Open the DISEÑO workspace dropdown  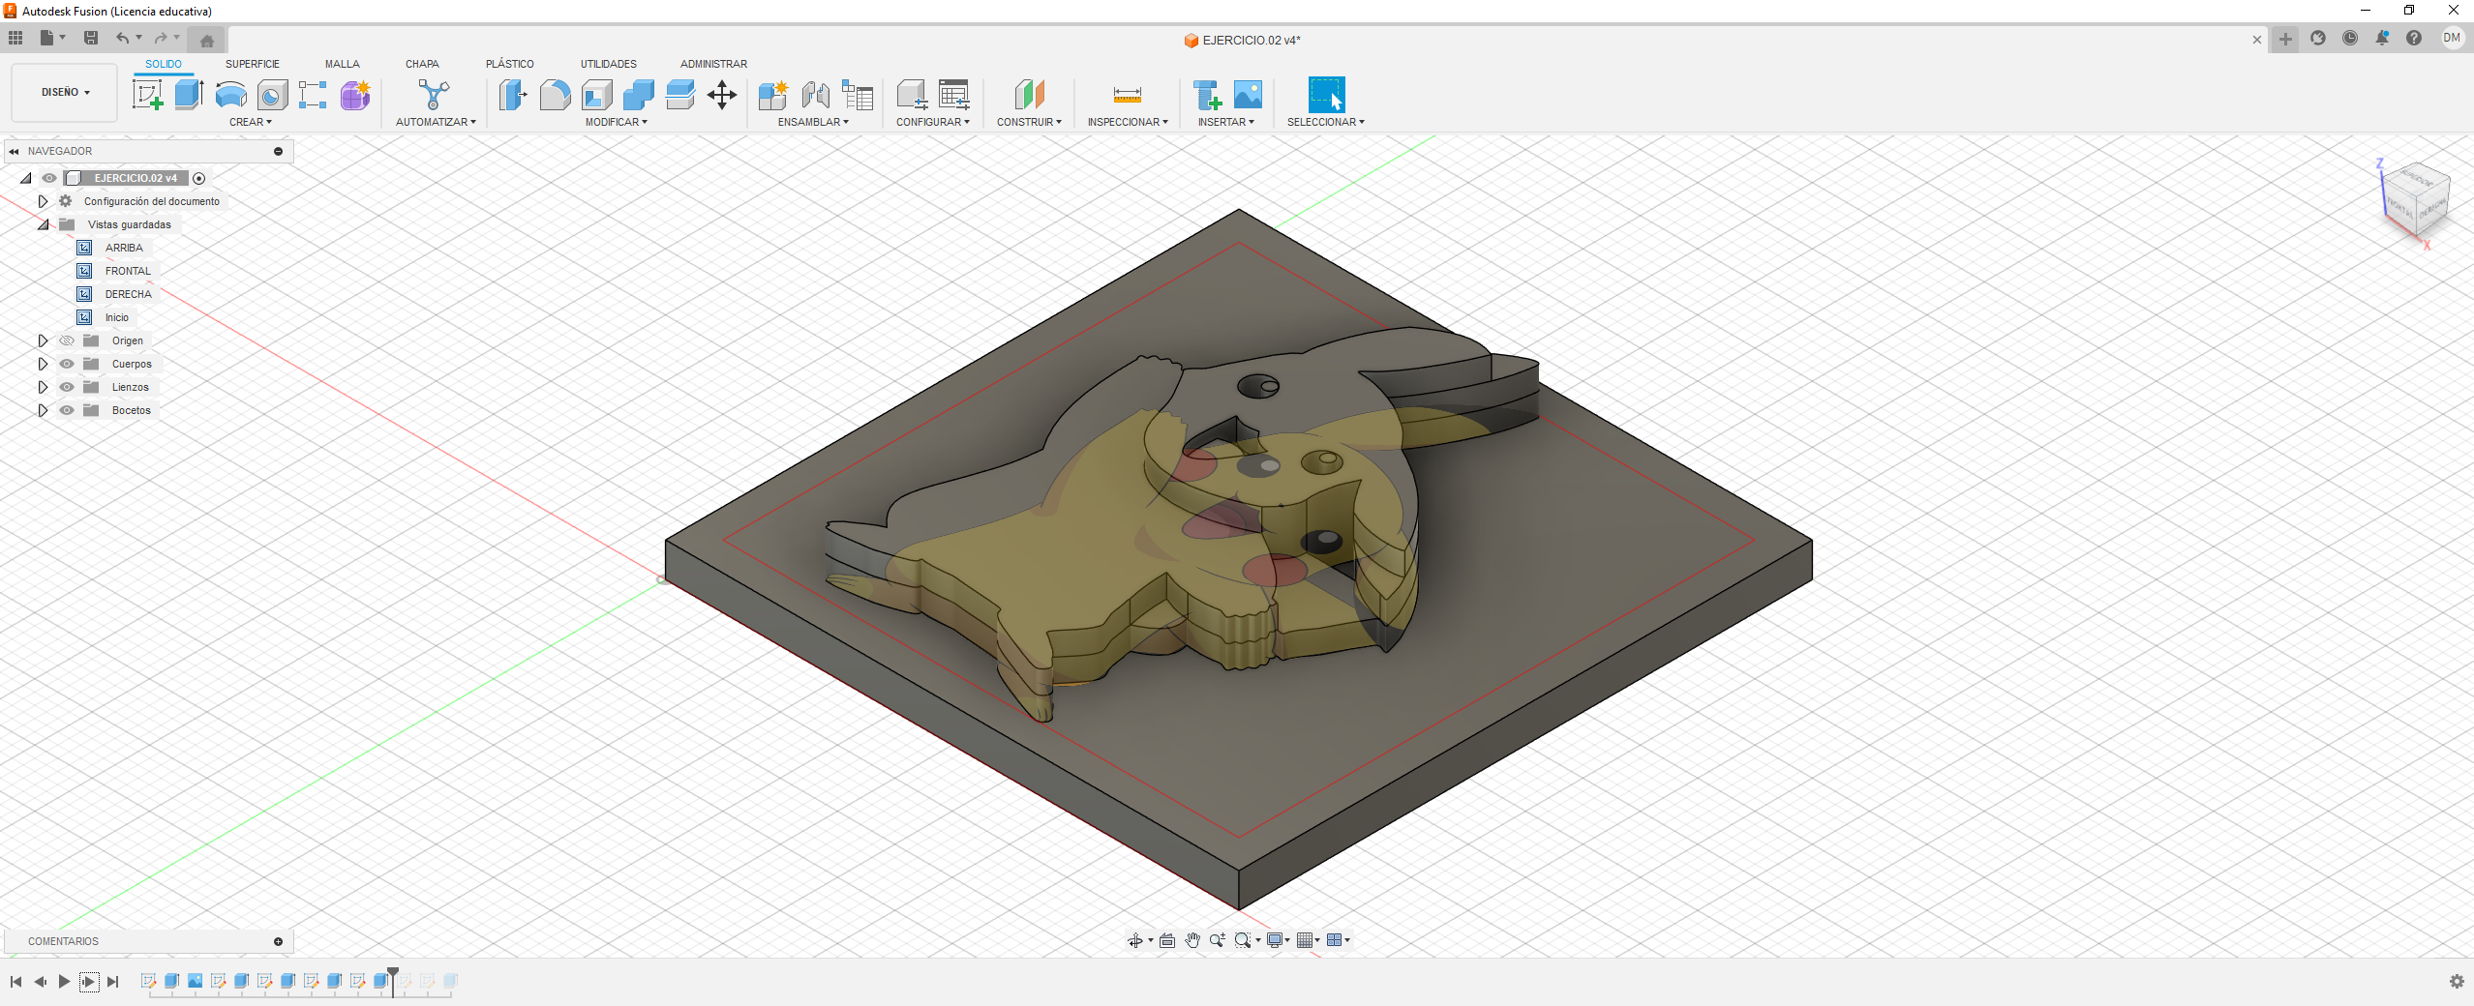pyautogui.click(x=65, y=93)
